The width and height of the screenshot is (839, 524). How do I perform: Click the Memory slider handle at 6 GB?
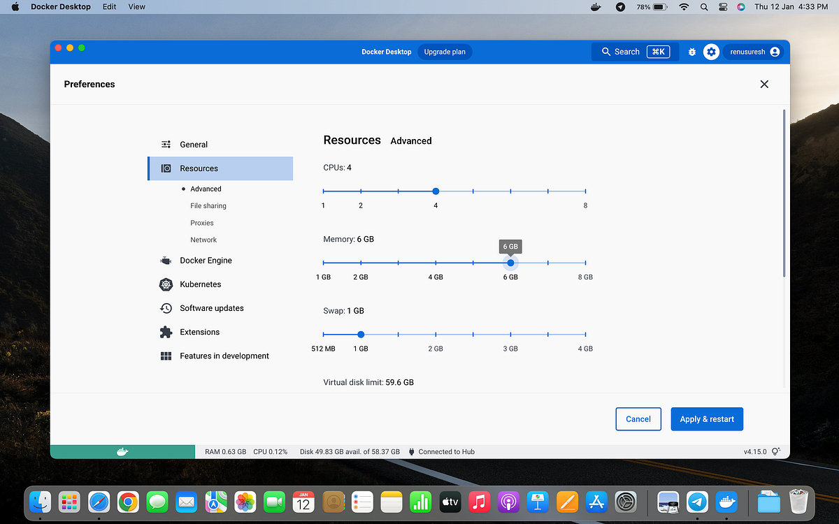tap(510, 263)
